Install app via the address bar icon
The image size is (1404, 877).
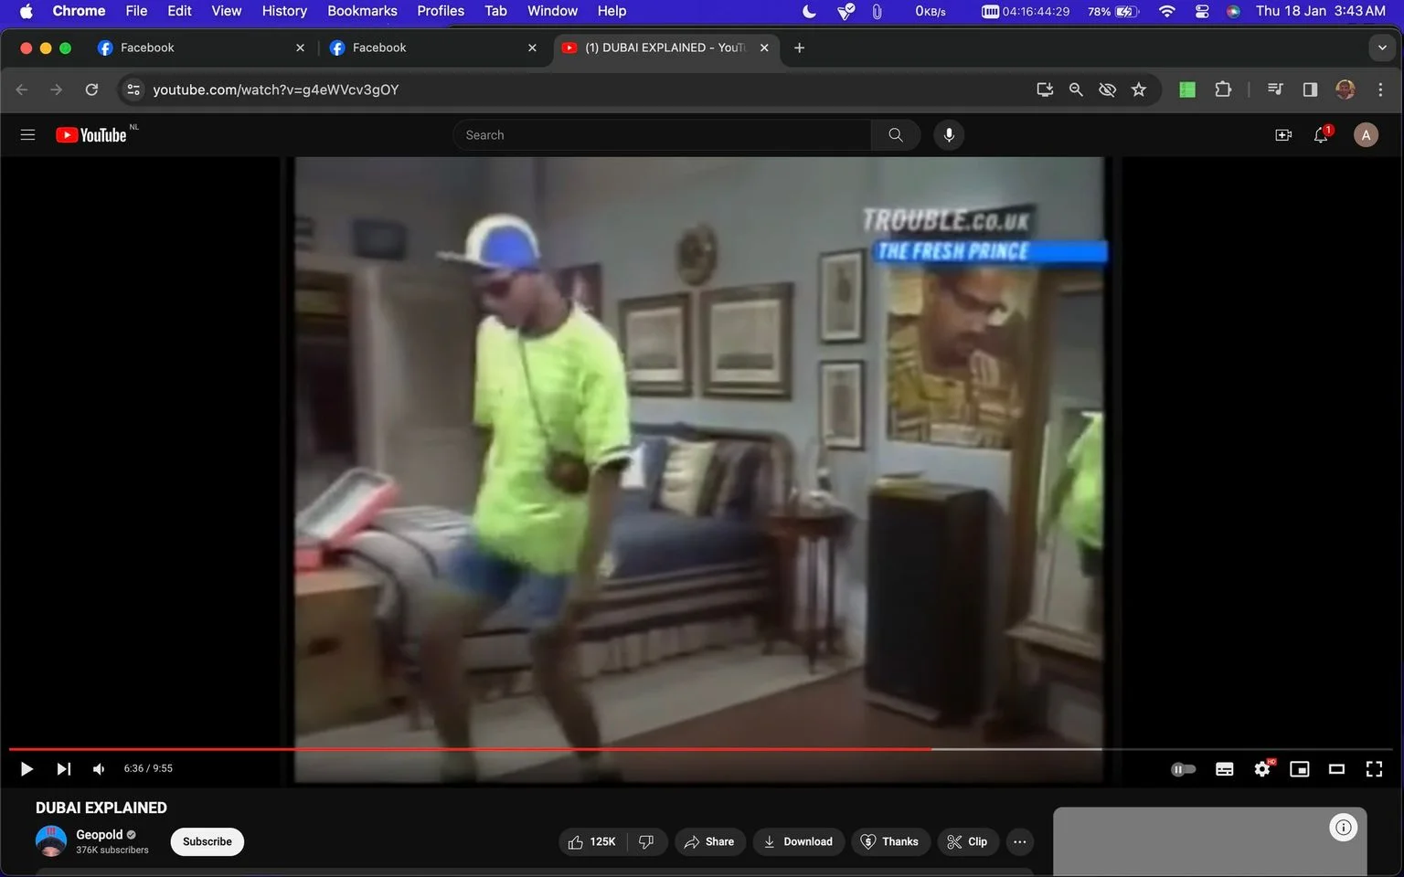(1045, 90)
